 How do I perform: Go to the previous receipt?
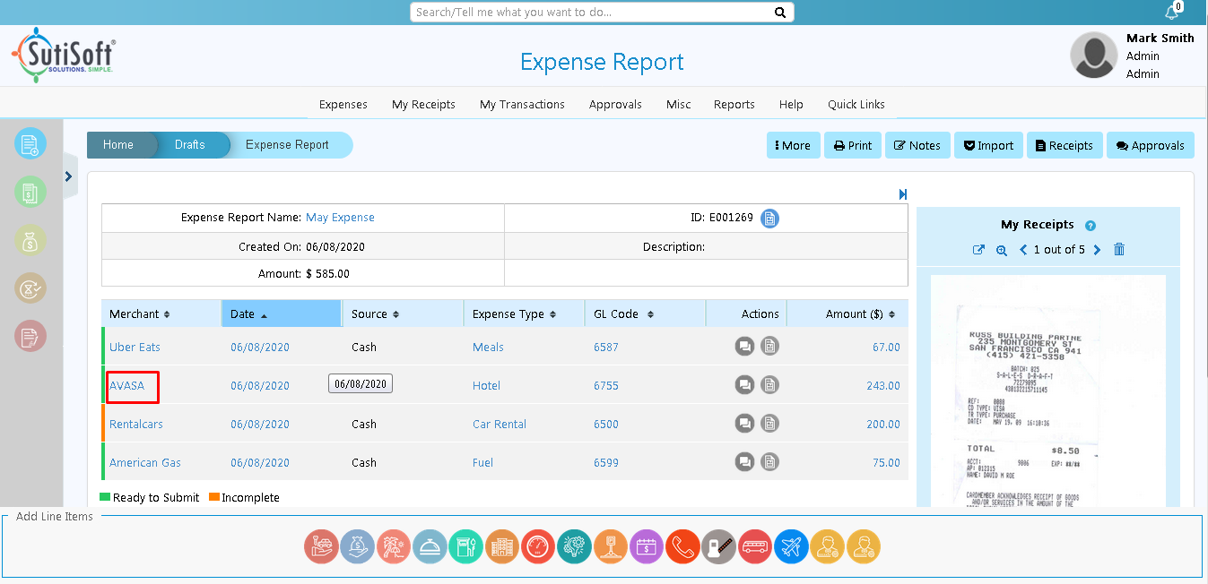tap(1023, 250)
